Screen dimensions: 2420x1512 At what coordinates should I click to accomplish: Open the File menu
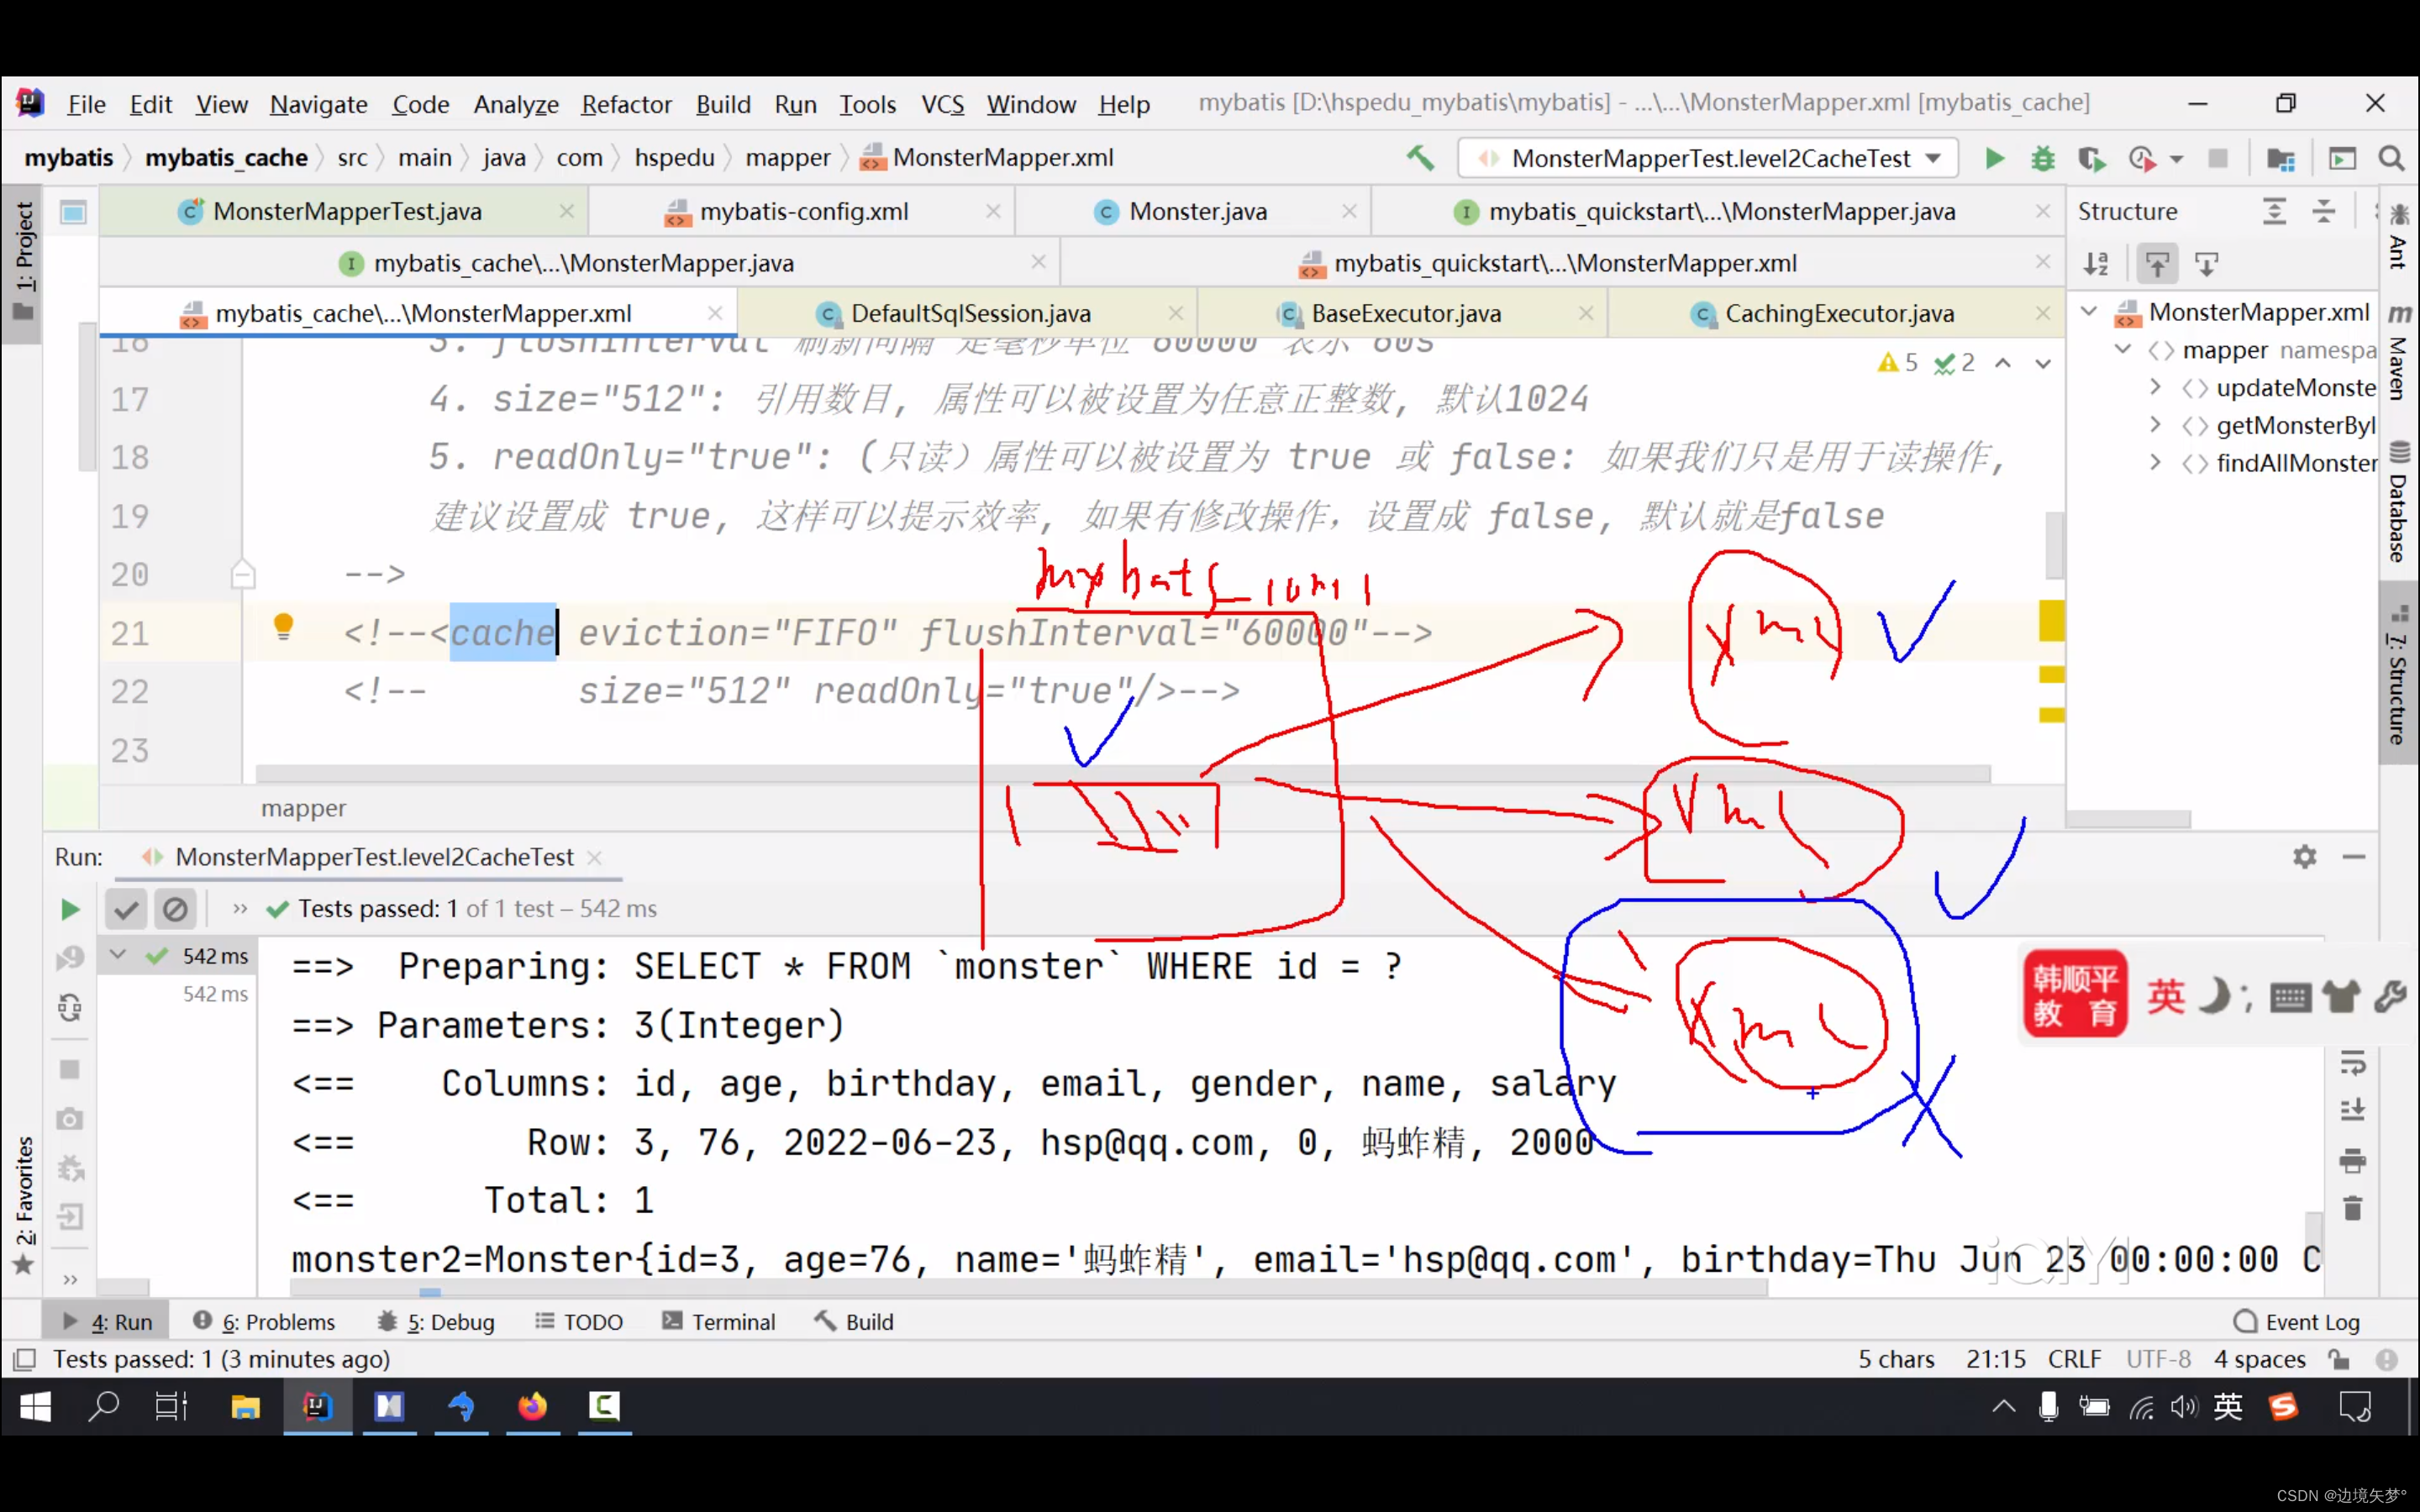coord(86,104)
